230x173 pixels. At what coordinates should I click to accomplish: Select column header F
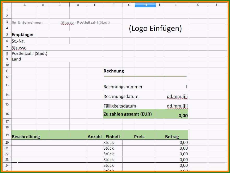(x=113, y=5)
